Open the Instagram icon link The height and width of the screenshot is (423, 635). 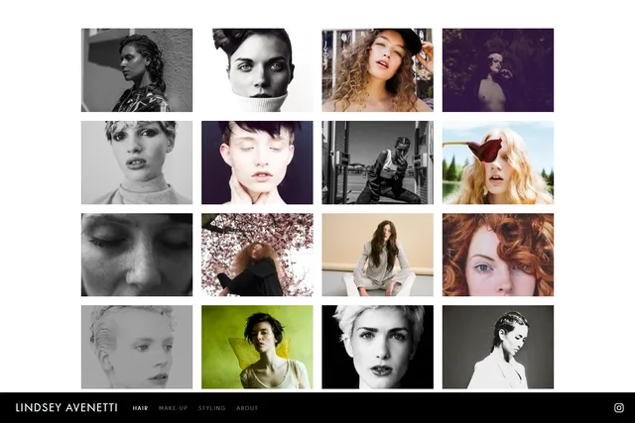click(619, 407)
